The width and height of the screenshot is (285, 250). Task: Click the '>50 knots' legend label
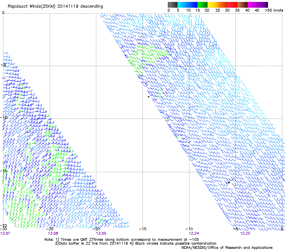[274, 10]
